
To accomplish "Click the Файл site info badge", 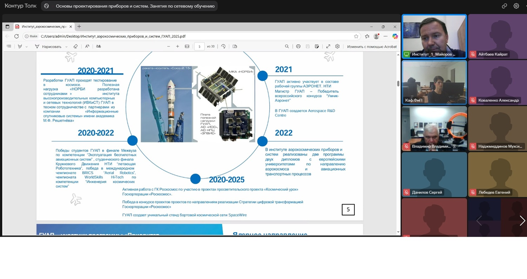I will [30, 36].
